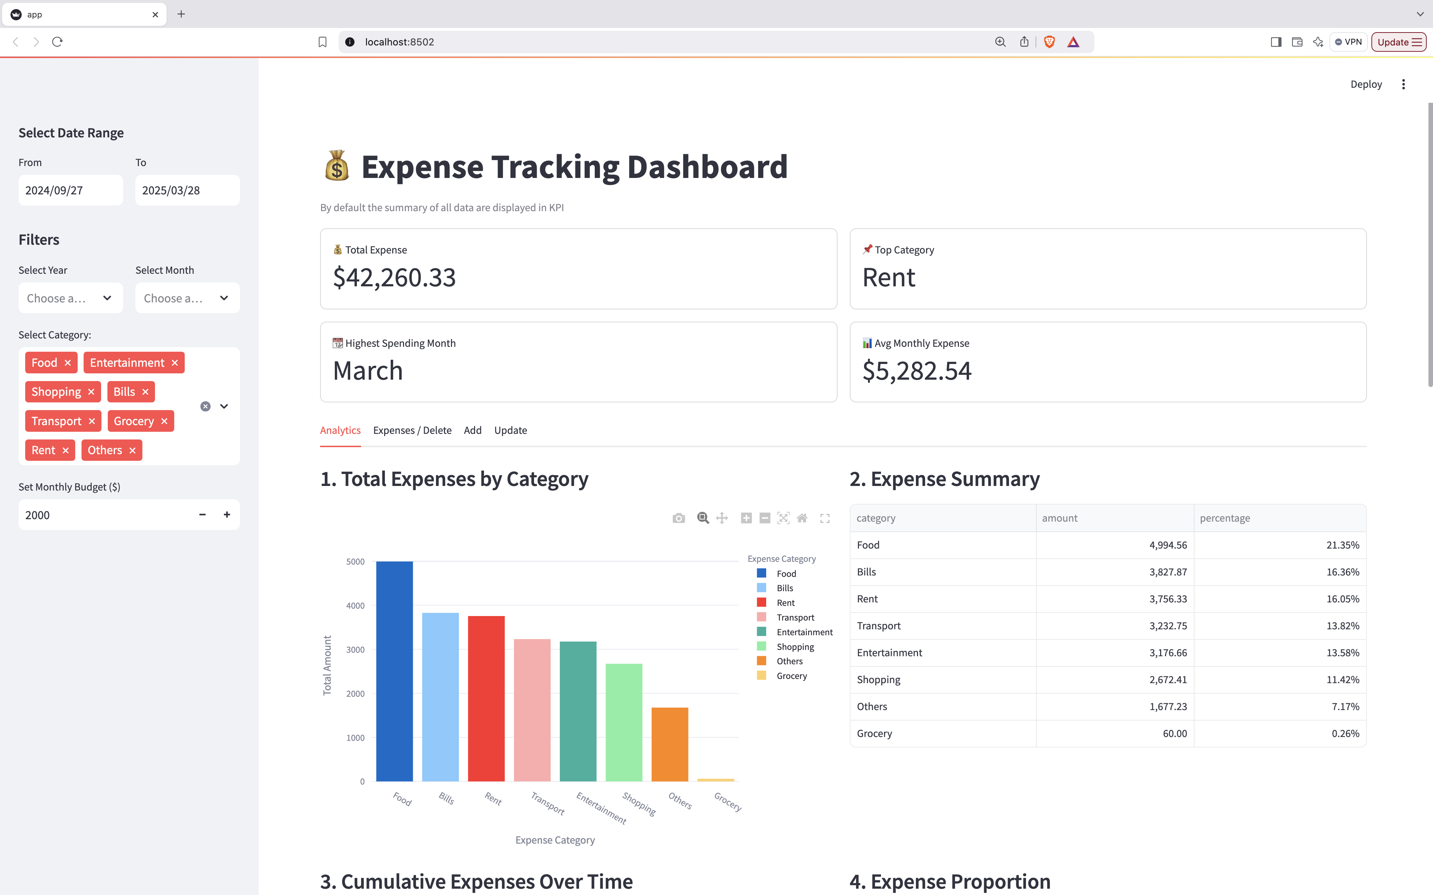Open the Select Month dropdown
This screenshot has width=1433, height=895.
coord(187,298)
